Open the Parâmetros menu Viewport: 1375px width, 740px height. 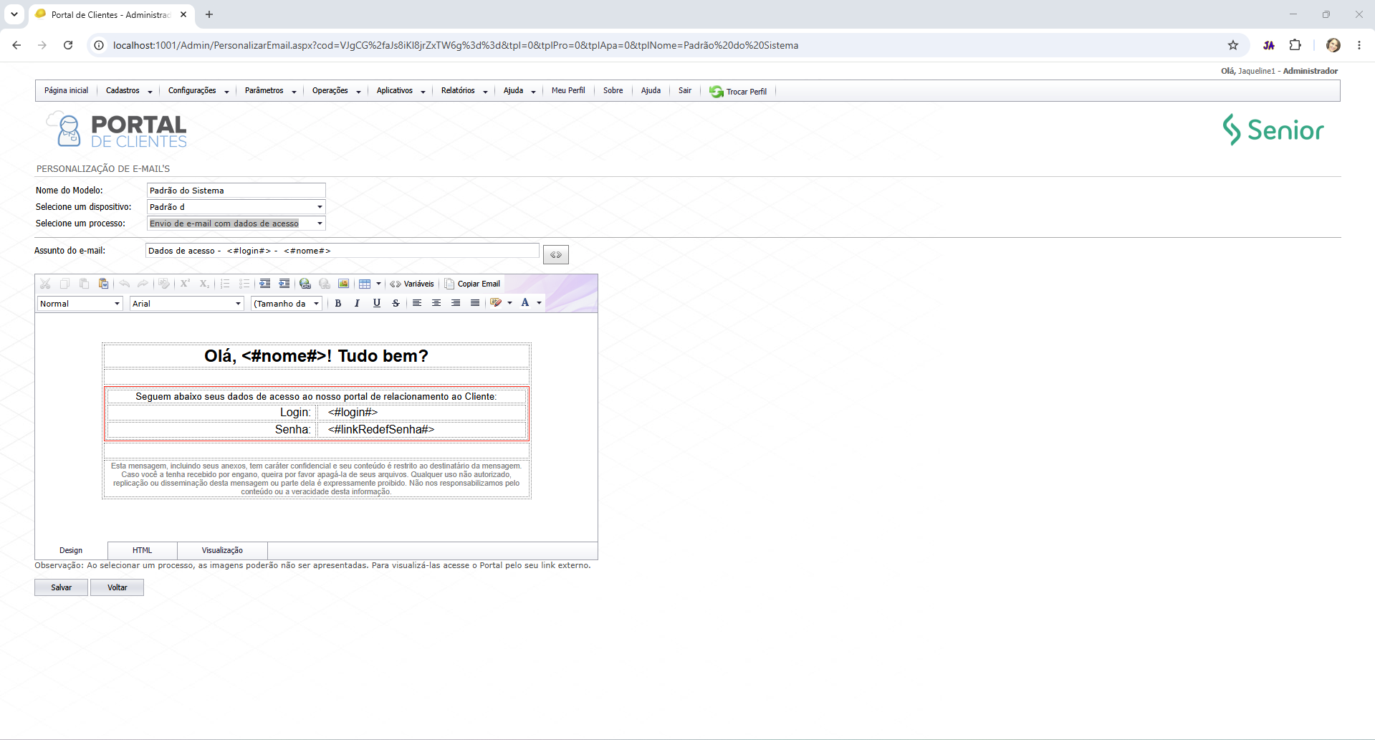pyautogui.click(x=271, y=91)
